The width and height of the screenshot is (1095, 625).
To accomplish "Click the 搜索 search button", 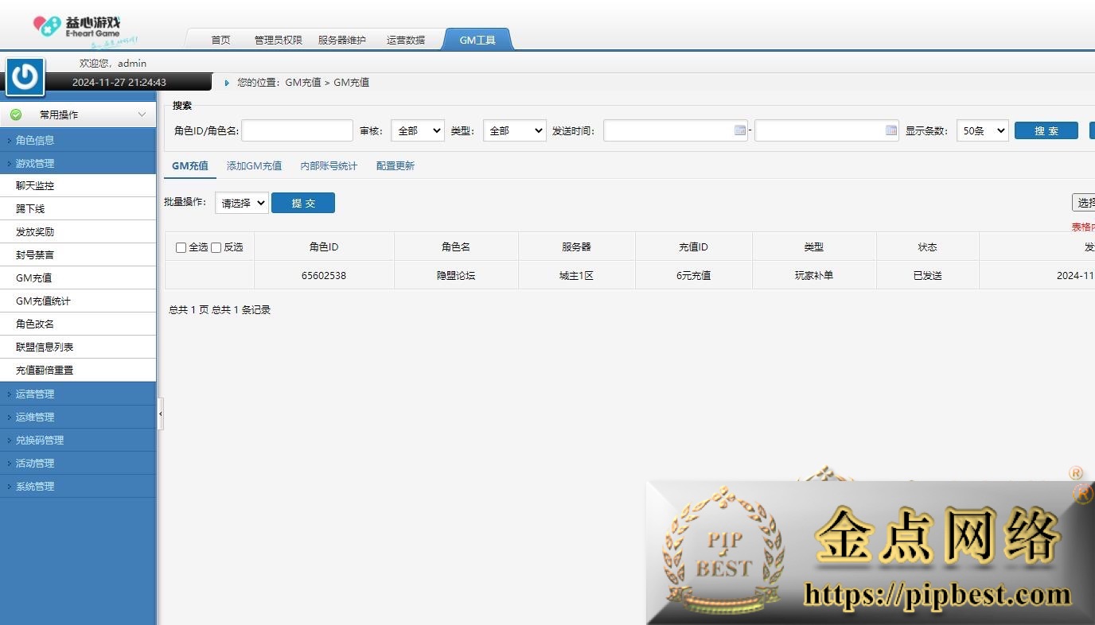I will 1046,130.
